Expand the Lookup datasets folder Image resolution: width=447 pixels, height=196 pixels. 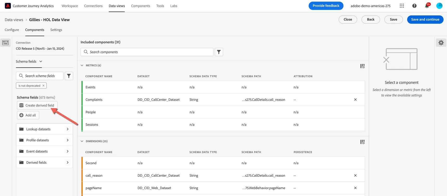click(44, 129)
